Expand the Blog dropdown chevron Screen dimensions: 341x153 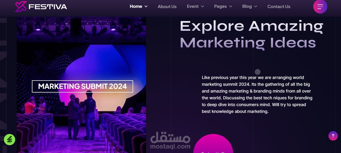pyautogui.click(x=255, y=7)
